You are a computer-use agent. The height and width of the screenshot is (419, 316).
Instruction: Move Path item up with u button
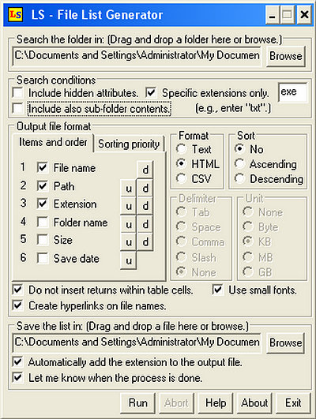pos(129,189)
